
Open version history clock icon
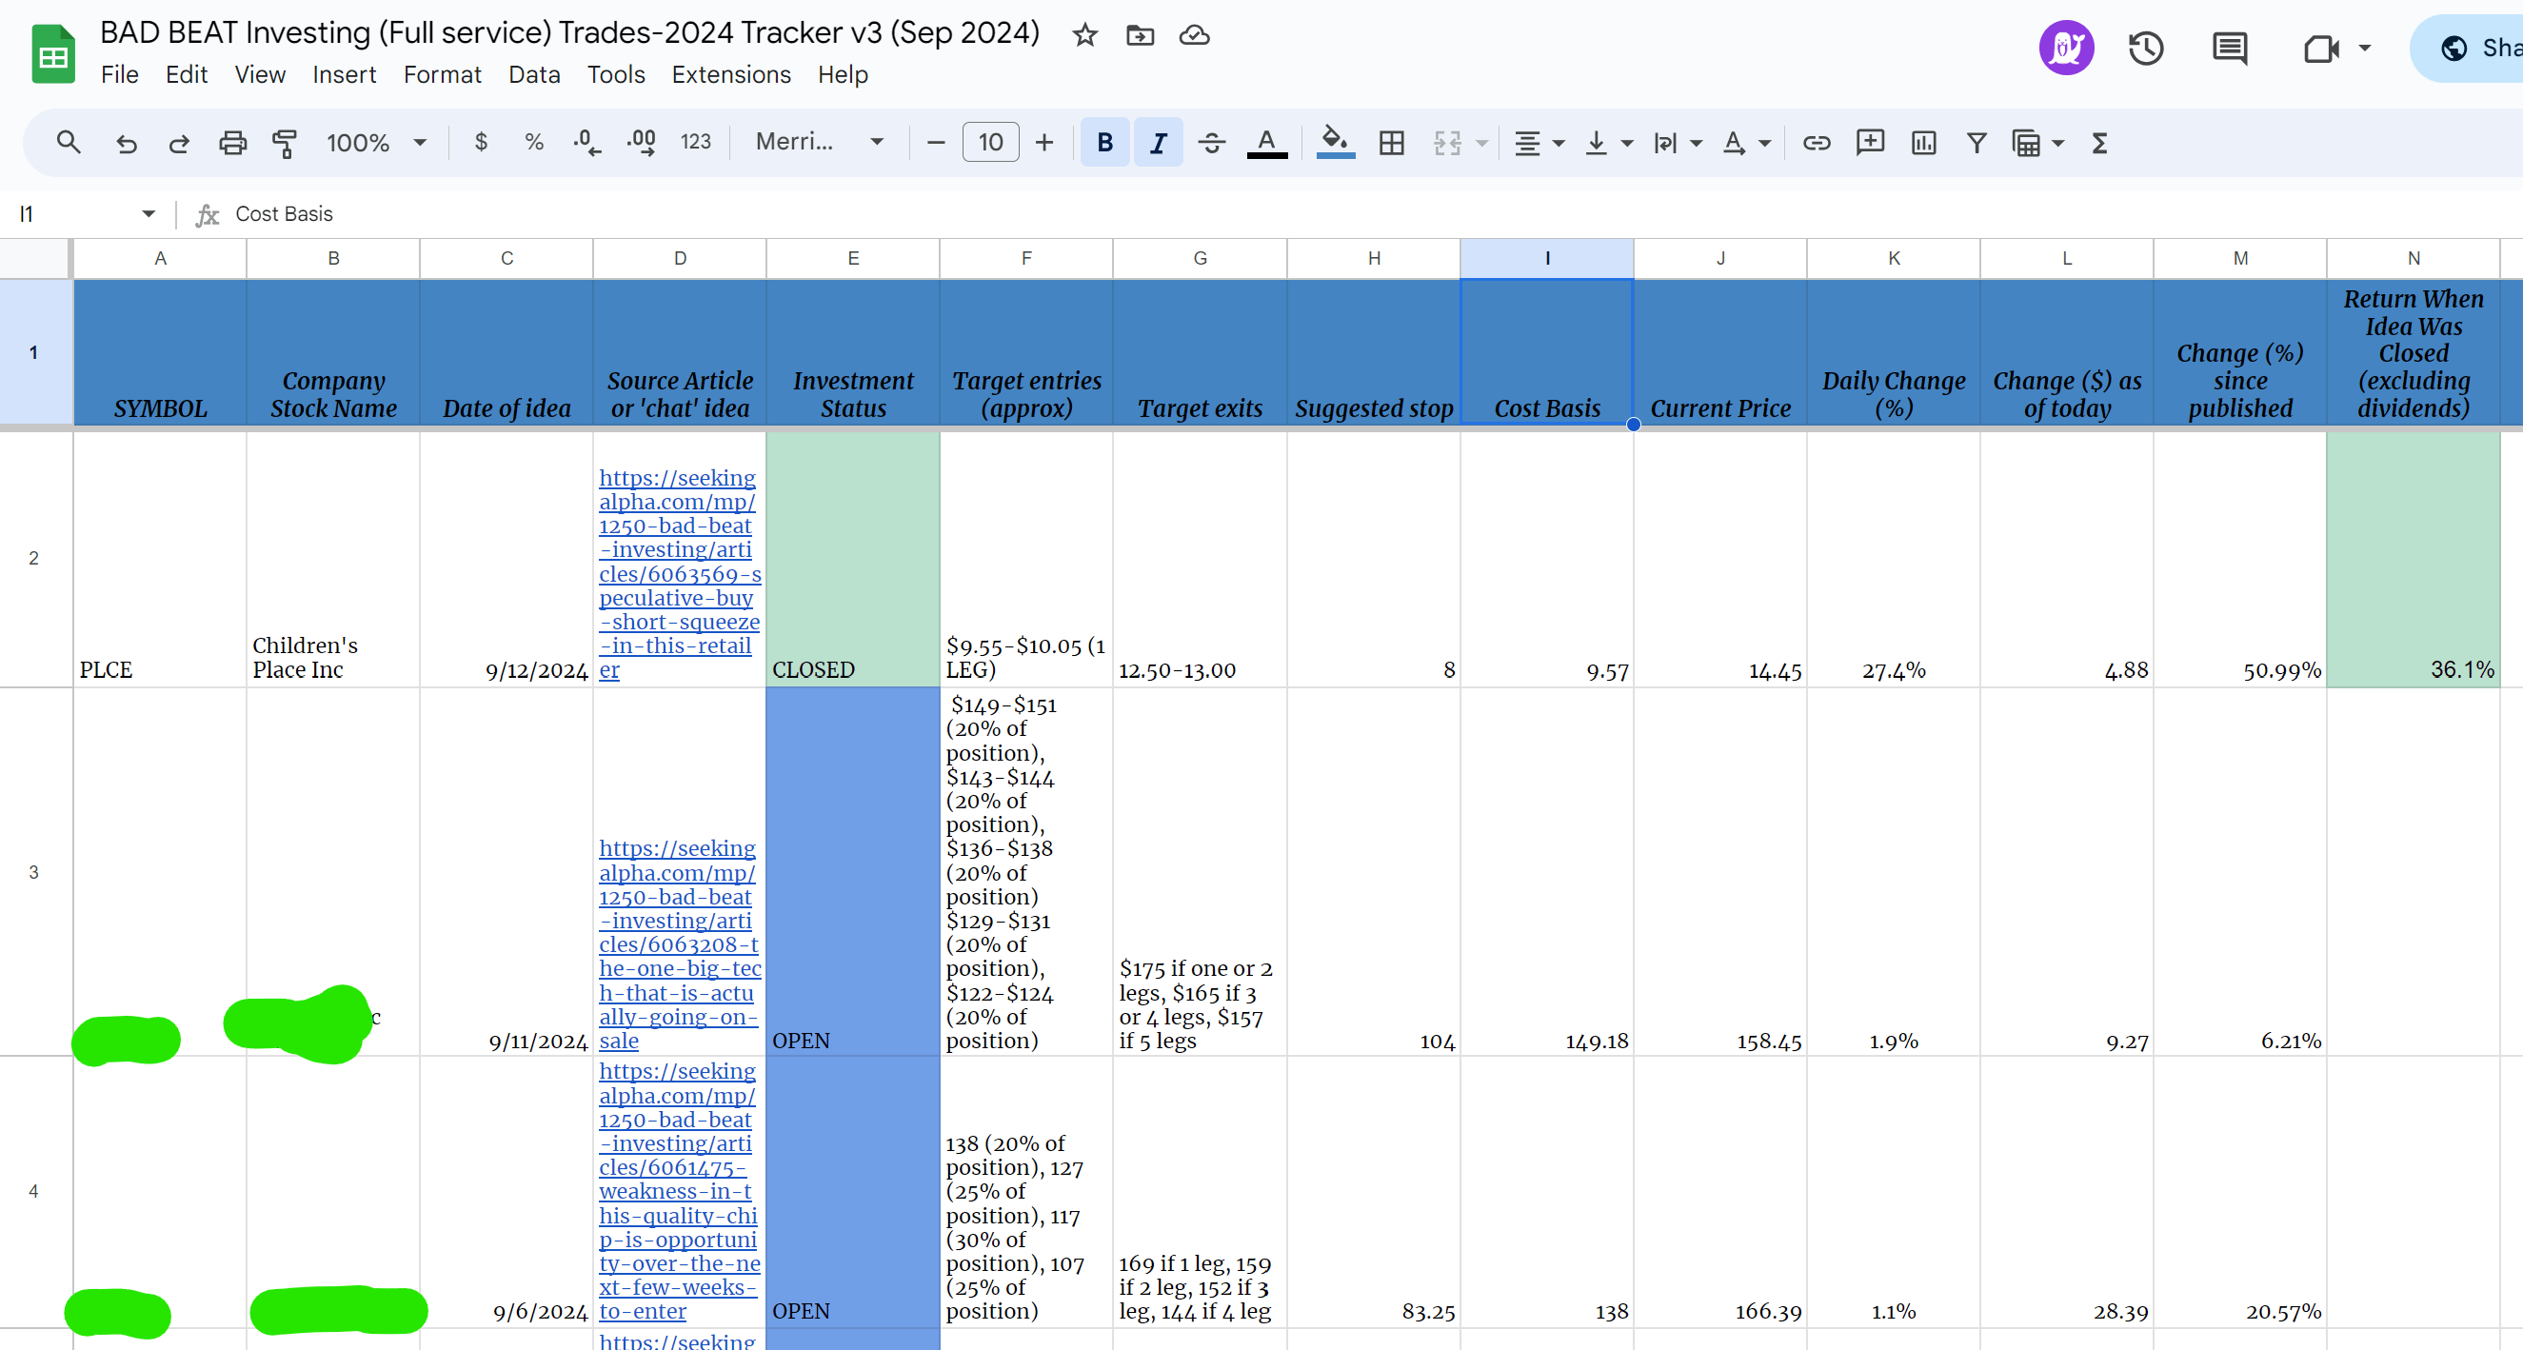2145,48
